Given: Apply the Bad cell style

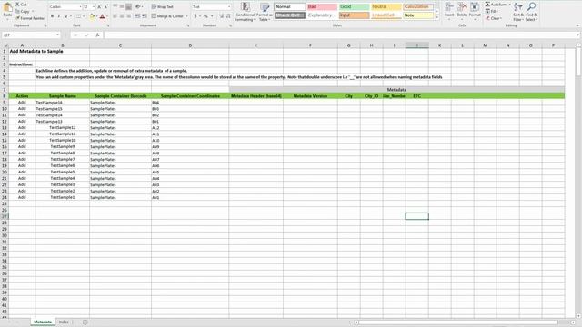Looking at the screenshot, I should tap(322, 6).
